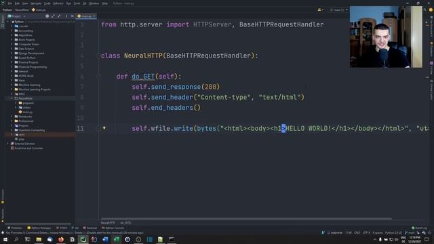
Task: Expand the Machine Learning Projects folder
Action: coord(12,89)
